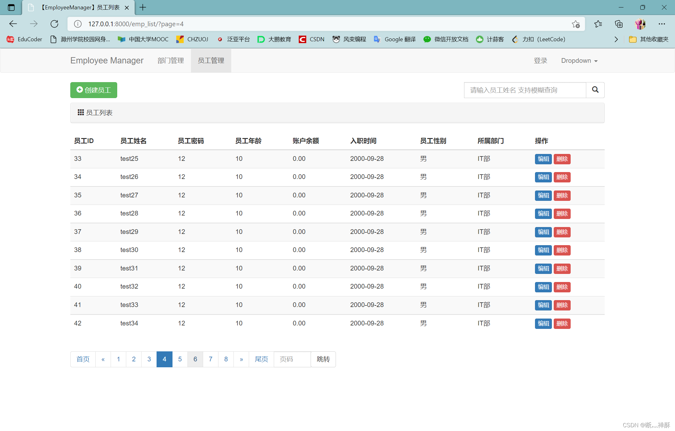This screenshot has width=675, height=431.
Task: Open the tab actions icon at top-left
Action: (11, 7)
